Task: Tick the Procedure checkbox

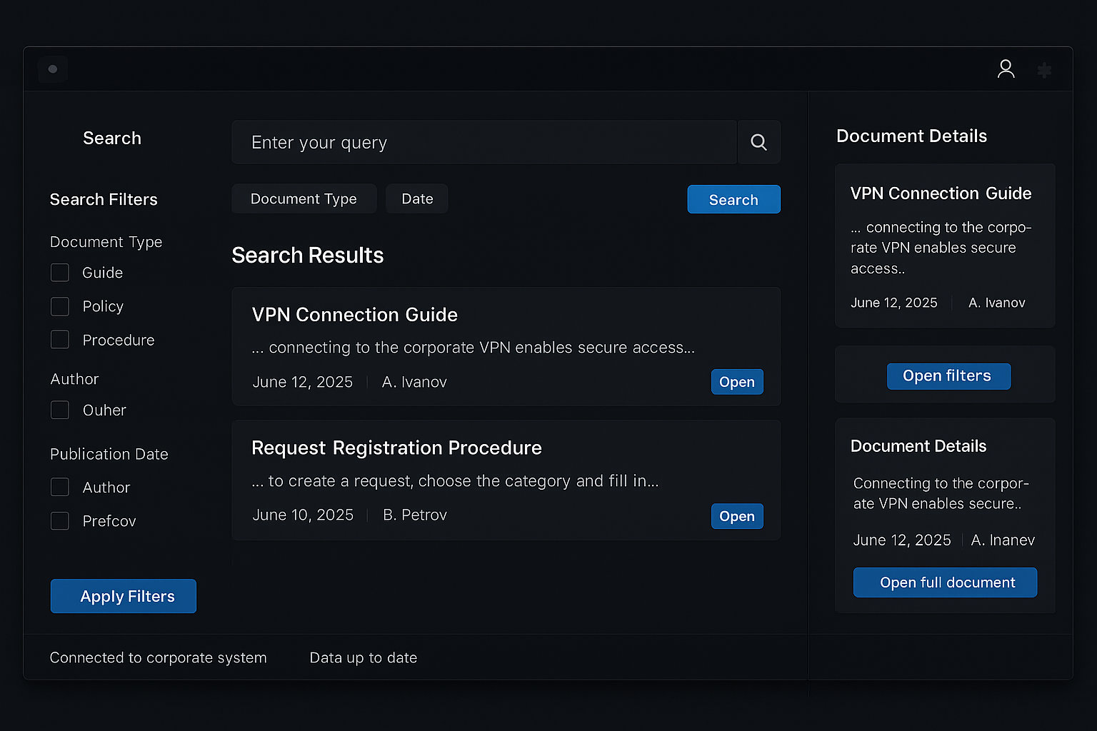Action: [60, 340]
